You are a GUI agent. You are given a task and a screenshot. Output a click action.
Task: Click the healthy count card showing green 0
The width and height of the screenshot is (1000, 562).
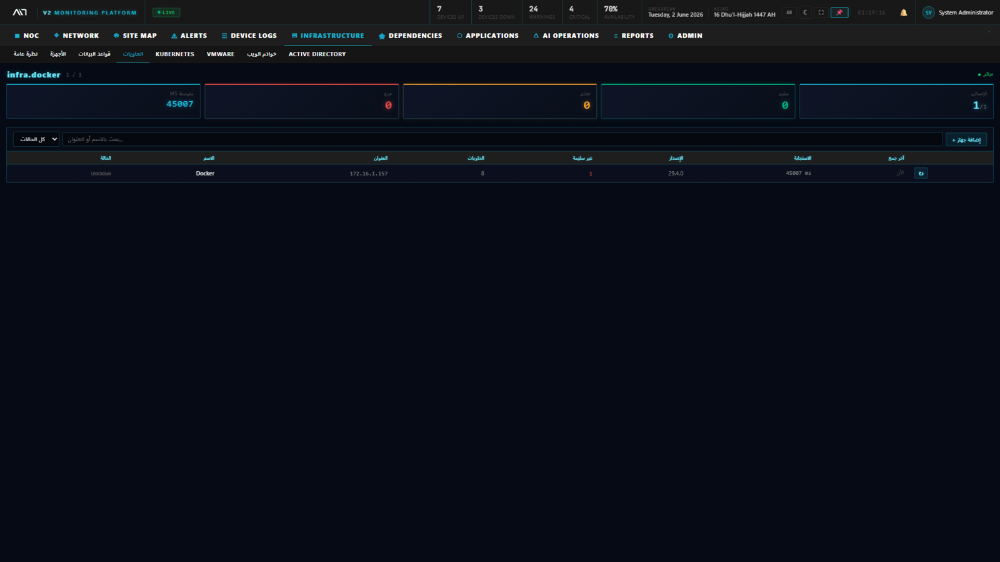pyautogui.click(x=698, y=101)
